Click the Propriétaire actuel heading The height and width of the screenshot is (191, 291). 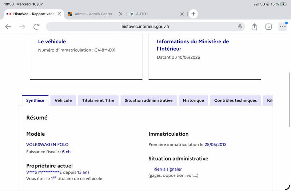coord(49,166)
